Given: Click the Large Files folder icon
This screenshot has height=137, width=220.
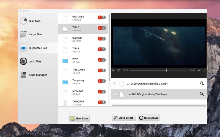Looking at the screenshot, I should [23, 34].
